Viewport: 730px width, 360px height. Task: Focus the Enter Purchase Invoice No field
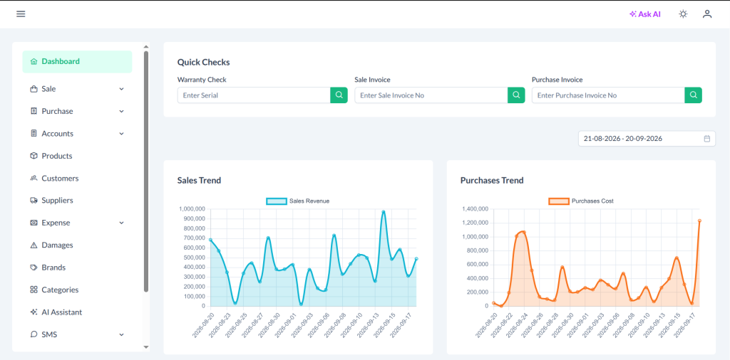pyautogui.click(x=608, y=95)
